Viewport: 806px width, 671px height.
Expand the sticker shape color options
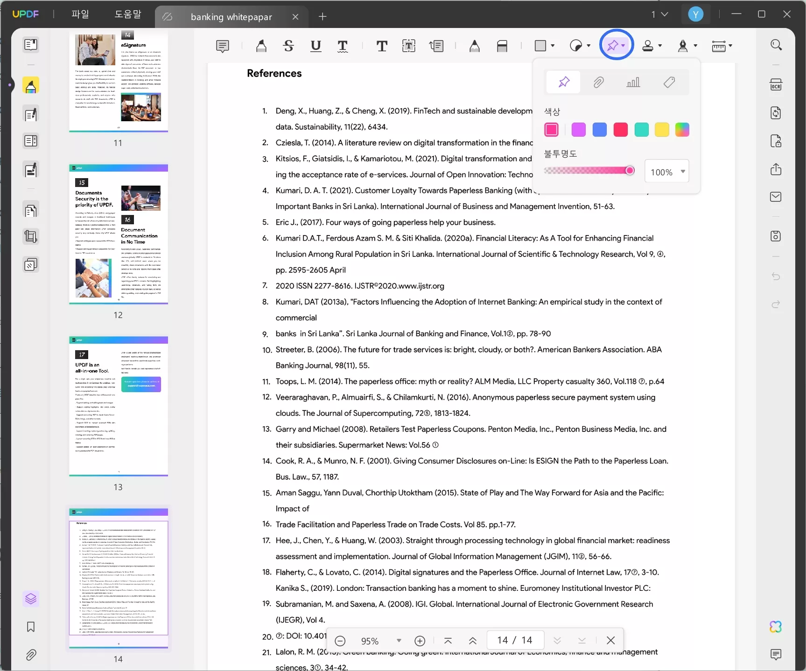point(589,46)
